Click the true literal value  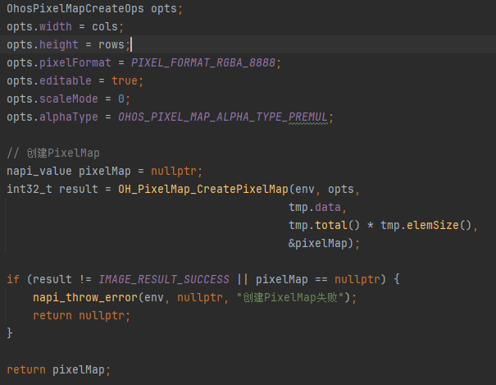click(125, 80)
